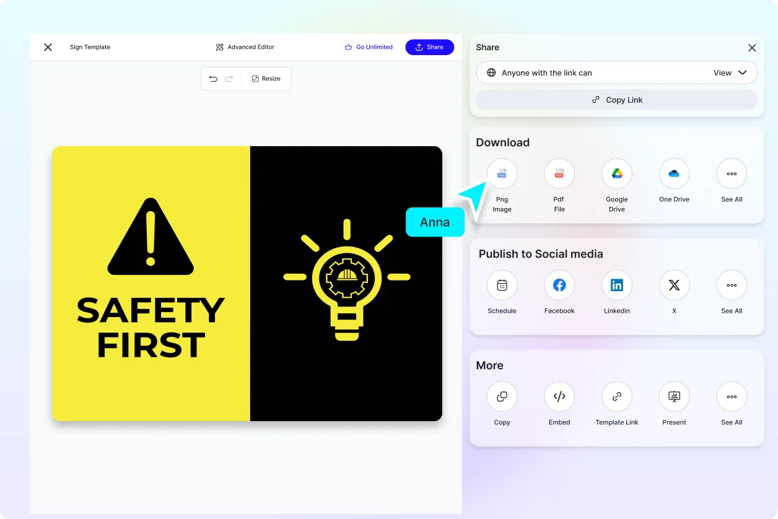Image resolution: width=778 pixels, height=519 pixels.
Task: Click the Present icon in More section
Action: click(674, 396)
